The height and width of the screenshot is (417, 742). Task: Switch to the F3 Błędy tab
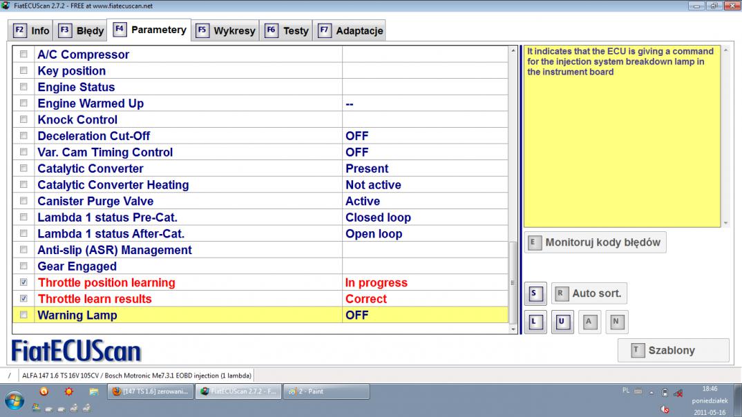tap(80, 31)
